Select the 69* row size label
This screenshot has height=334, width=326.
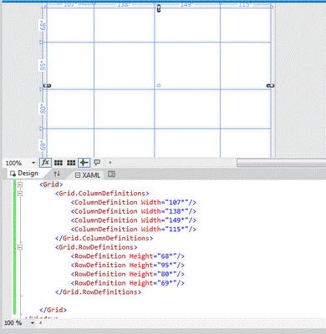(43, 145)
